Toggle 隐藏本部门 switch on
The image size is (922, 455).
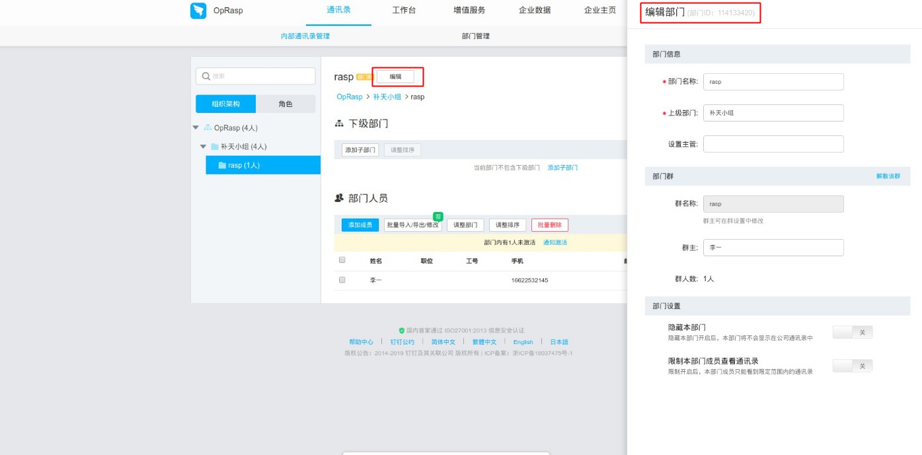click(853, 332)
